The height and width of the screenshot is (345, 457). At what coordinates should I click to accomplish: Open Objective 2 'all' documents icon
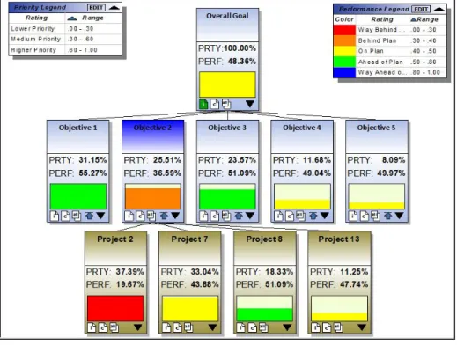pos(151,216)
